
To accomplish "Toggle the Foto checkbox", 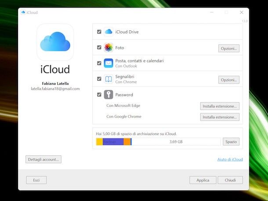I will [x=99, y=48].
